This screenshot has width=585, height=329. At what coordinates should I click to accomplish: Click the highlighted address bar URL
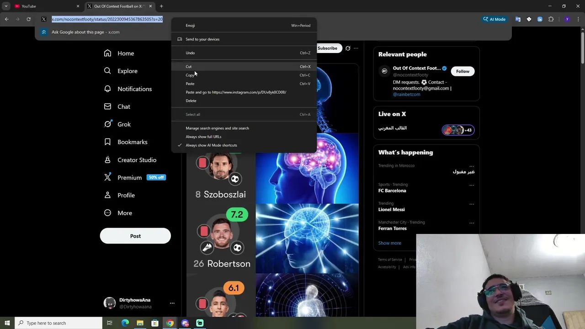107,19
